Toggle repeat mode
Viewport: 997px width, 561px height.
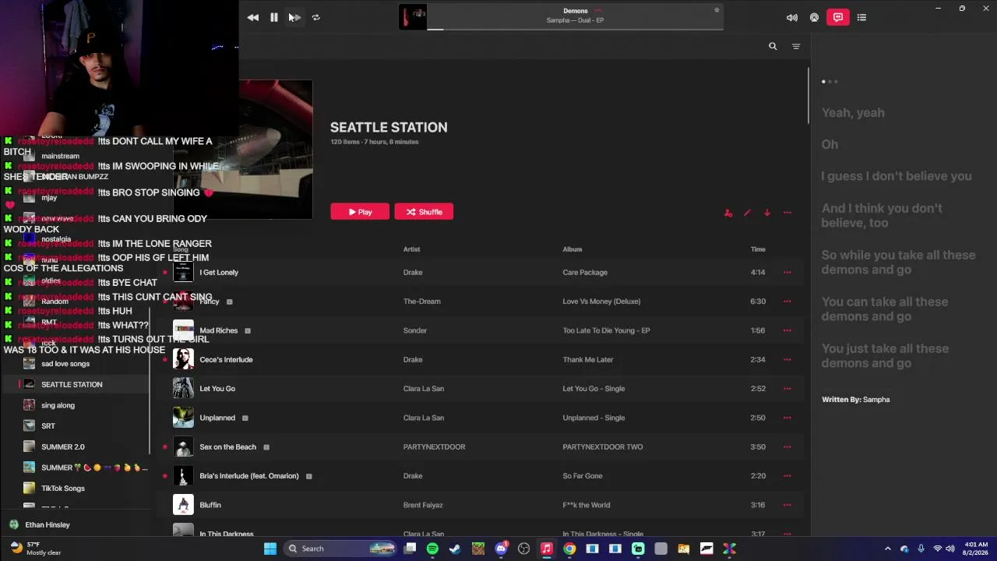tap(315, 17)
